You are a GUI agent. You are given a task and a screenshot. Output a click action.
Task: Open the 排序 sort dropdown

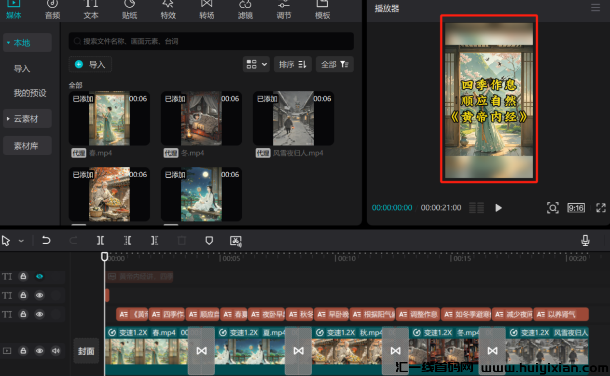[292, 64]
